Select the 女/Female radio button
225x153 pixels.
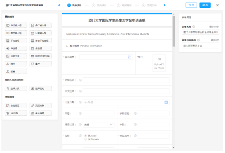pyautogui.click(x=85, y=139)
